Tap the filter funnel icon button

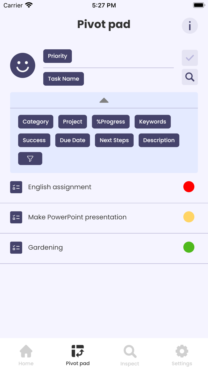tap(30, 159)
